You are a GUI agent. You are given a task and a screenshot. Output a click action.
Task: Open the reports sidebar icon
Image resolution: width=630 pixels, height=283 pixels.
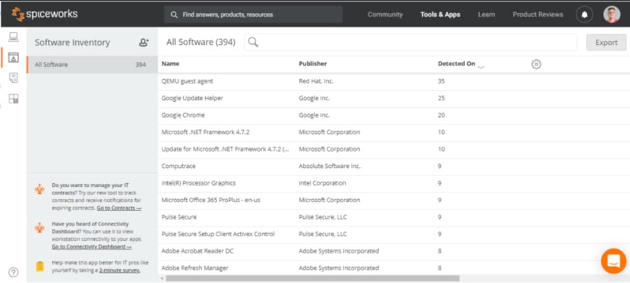click(13, 78)
